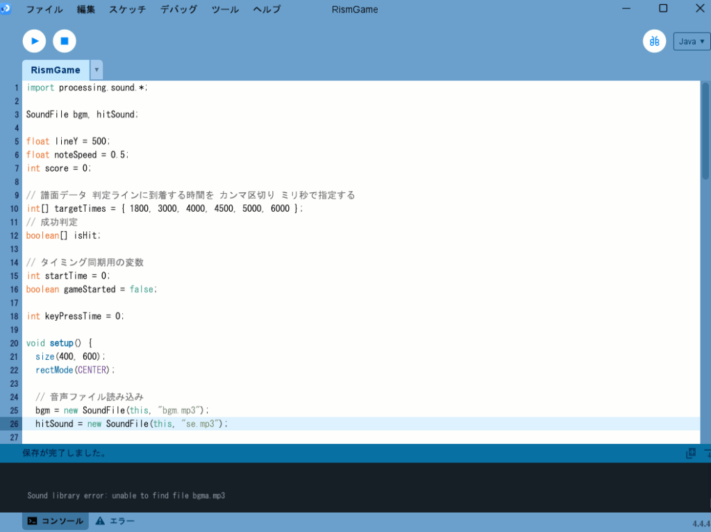This screenshot has width=711, height=532.
Task: Toggle the debugger butterfly icon
Action: tap(654, 41)
